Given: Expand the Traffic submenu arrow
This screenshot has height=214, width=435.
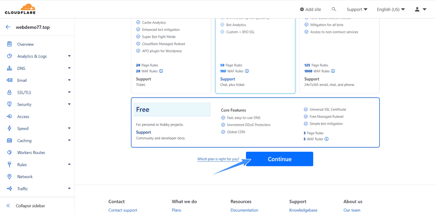Looking at the screenshot, I should click(x=69, y=188).
